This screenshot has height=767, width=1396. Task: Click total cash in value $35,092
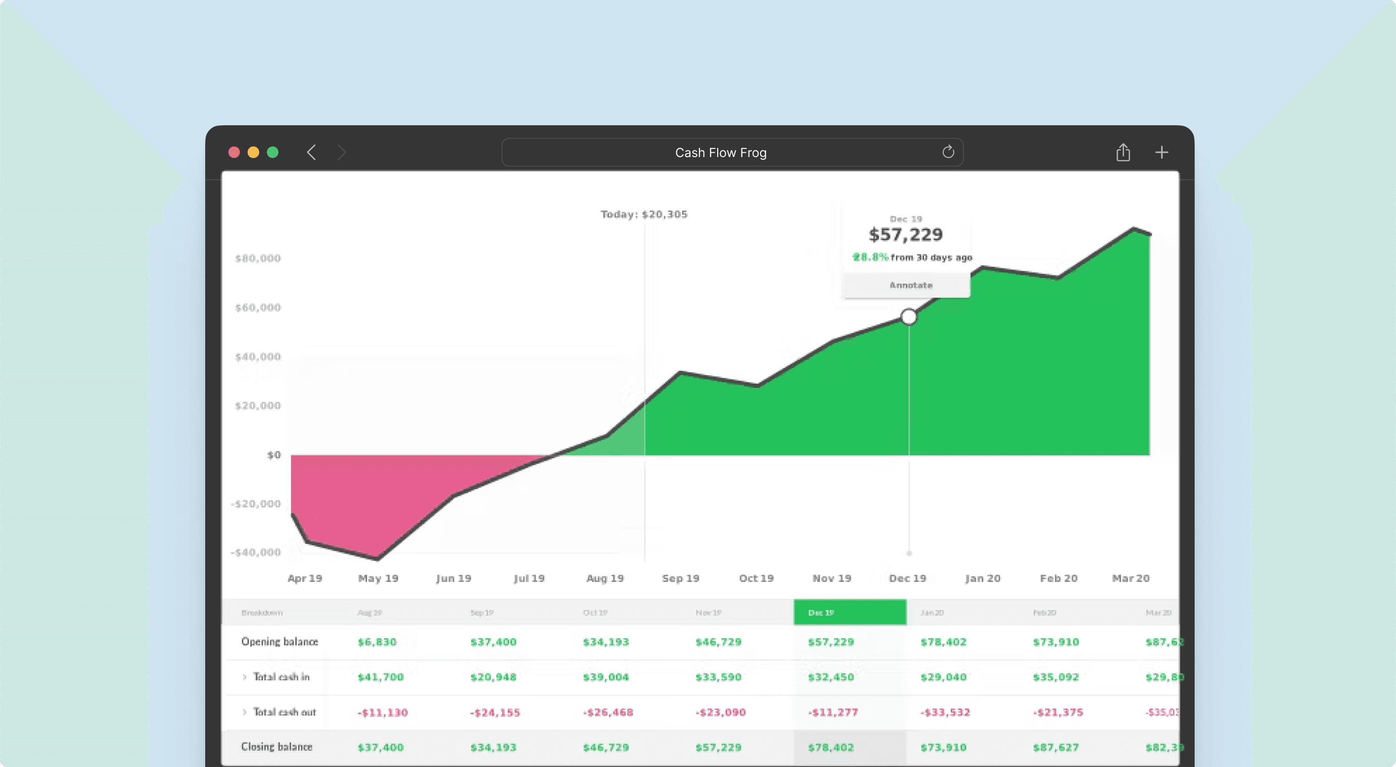(1056, 677)
